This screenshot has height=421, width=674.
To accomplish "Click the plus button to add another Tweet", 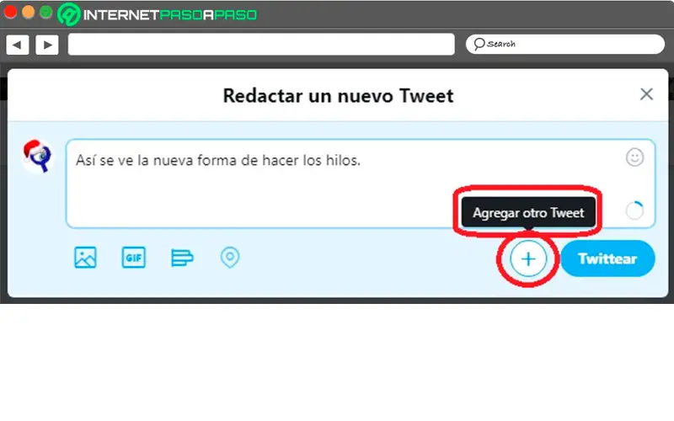I will tap(528, 258).
